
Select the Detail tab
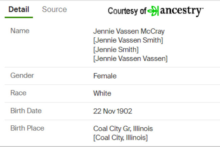19,9
